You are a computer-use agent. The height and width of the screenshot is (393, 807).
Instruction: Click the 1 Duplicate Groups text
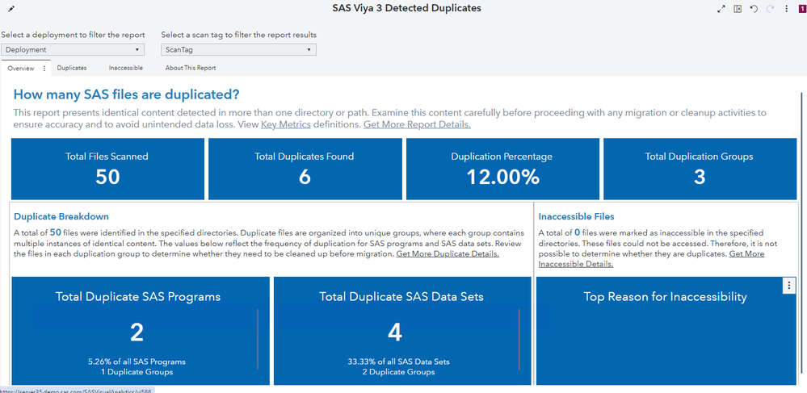137,372
